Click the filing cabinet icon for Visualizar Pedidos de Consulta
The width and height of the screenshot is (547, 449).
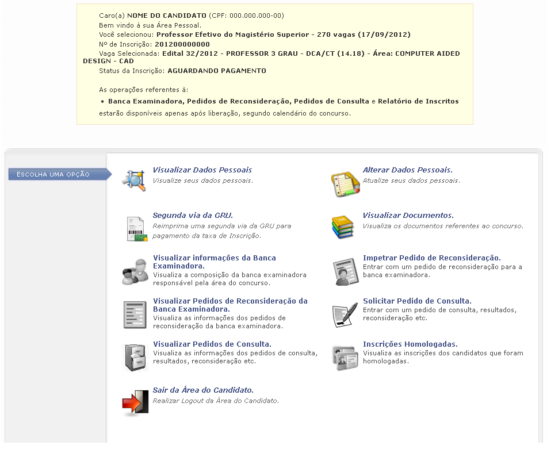136,357
